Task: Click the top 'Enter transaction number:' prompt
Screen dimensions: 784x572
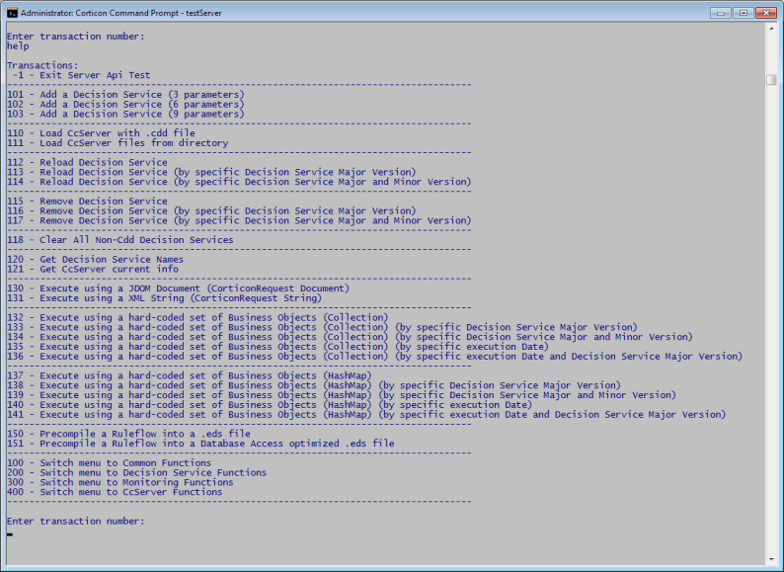Action: (75, 37)
